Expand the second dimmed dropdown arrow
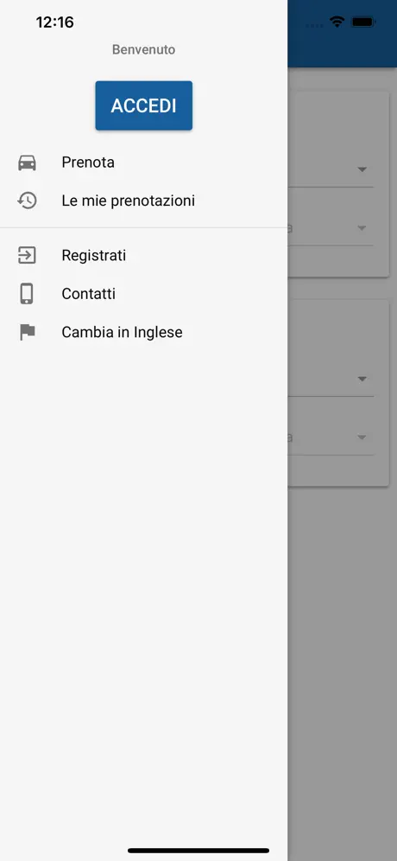The height and width of the screenshot is (861, 397). 362,228
